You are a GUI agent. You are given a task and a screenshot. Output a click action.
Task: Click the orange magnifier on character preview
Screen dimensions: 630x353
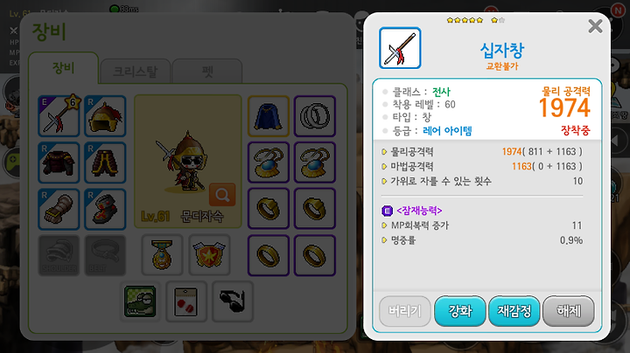(x=222, y=195)
